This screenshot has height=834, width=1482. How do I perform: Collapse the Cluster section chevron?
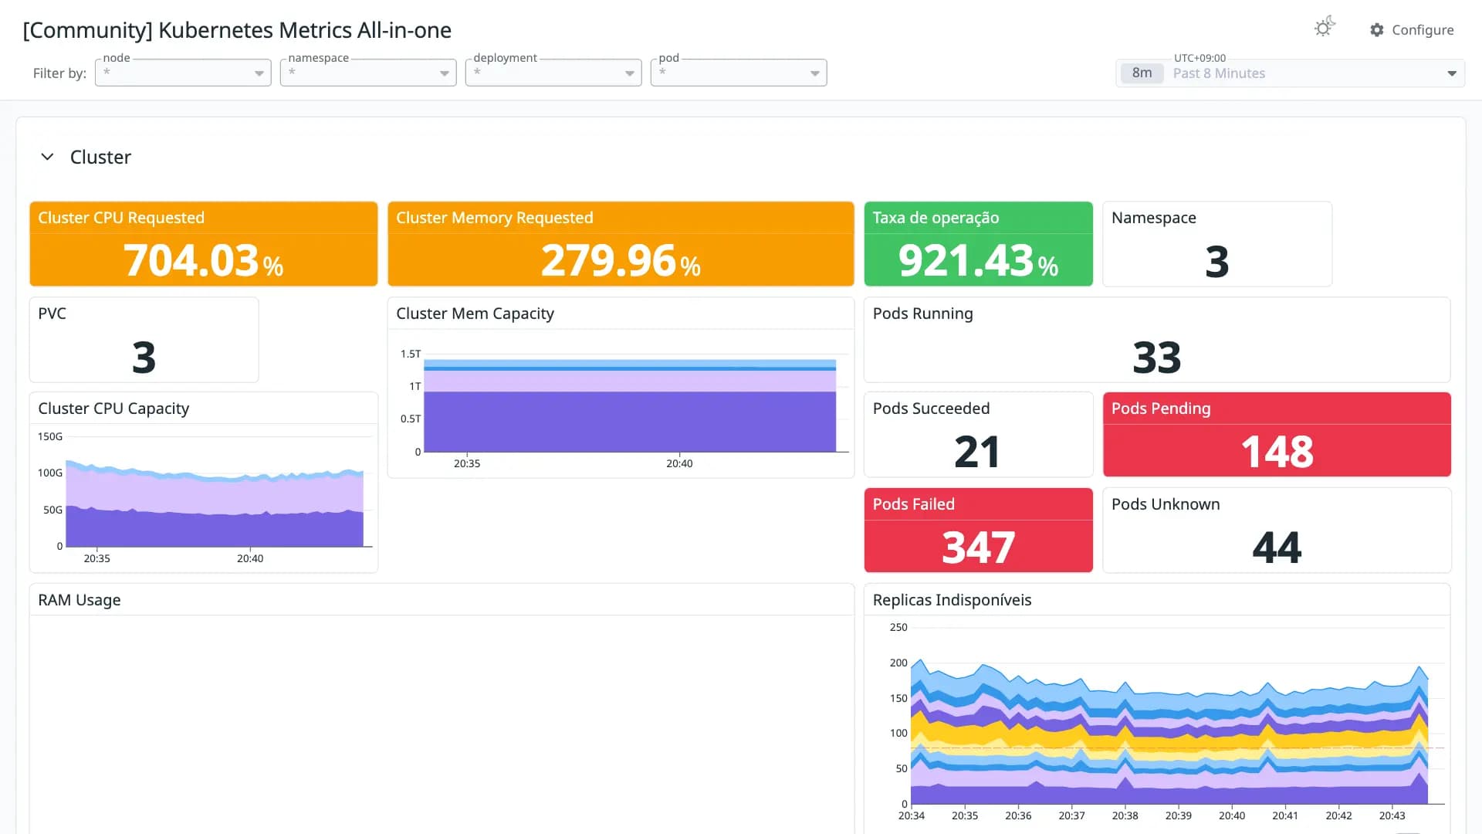47,157
